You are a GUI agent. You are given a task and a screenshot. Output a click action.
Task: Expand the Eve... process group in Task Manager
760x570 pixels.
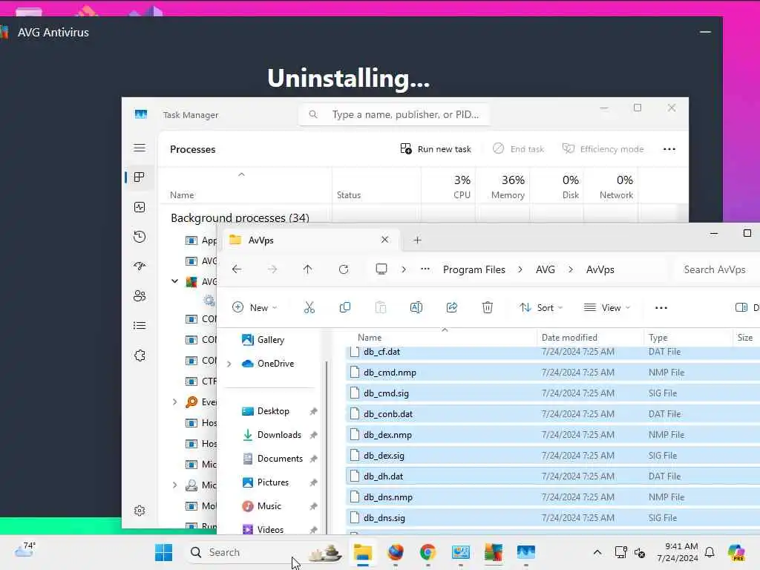[x=174, y=402]
